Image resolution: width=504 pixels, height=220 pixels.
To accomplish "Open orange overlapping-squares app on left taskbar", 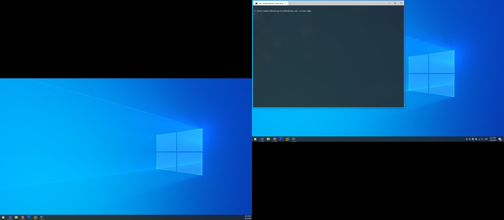I will point(35,217).
